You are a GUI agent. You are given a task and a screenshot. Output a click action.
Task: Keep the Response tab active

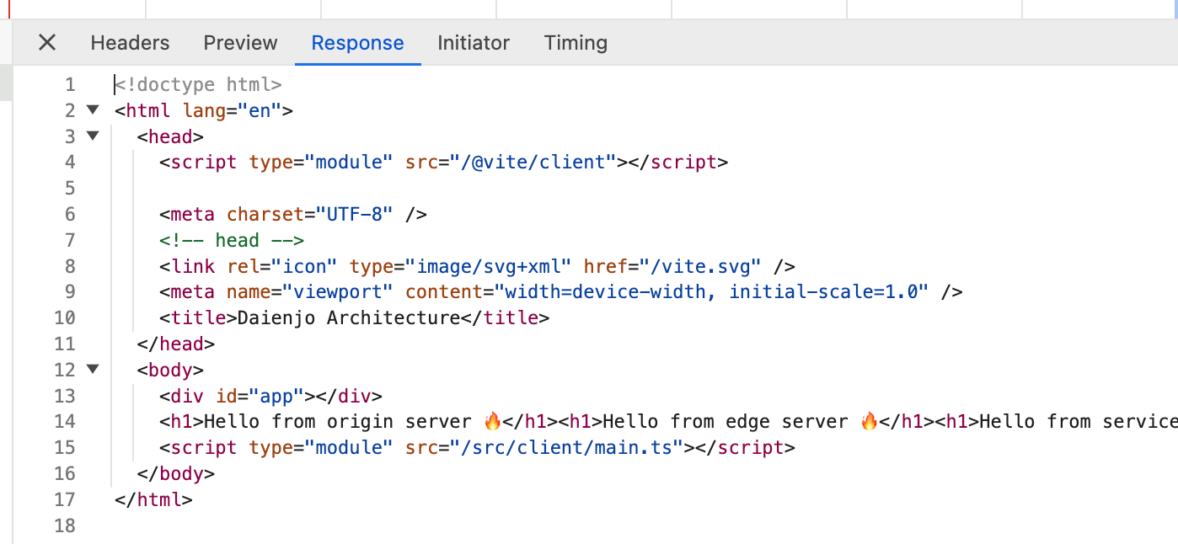point(357,43)
